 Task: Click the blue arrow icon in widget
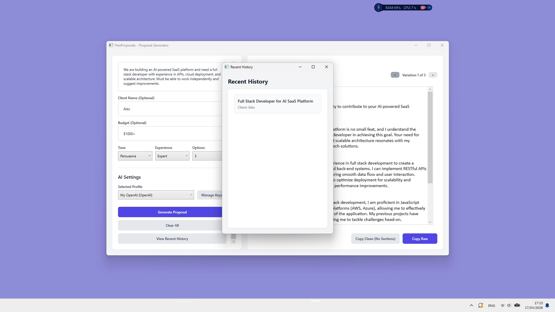(429, 8)
